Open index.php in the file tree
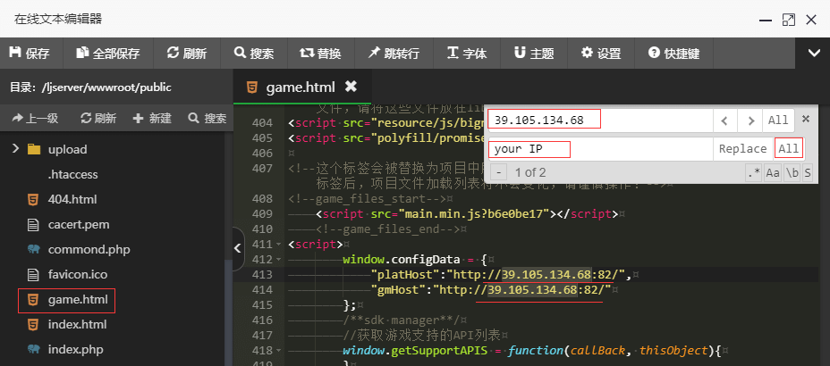830x366 pixels. 77,349
